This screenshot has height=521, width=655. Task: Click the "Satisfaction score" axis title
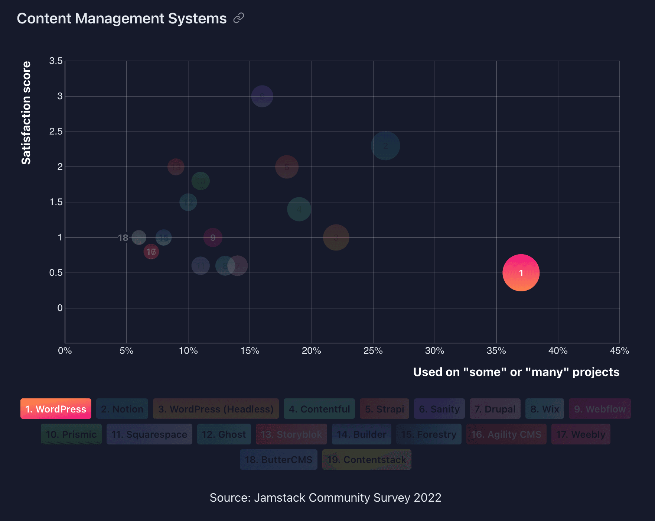click(26, 113)
